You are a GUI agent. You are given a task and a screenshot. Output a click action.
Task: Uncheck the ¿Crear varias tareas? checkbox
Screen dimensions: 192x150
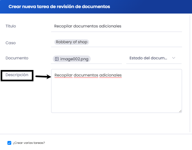tap(9, 143)
